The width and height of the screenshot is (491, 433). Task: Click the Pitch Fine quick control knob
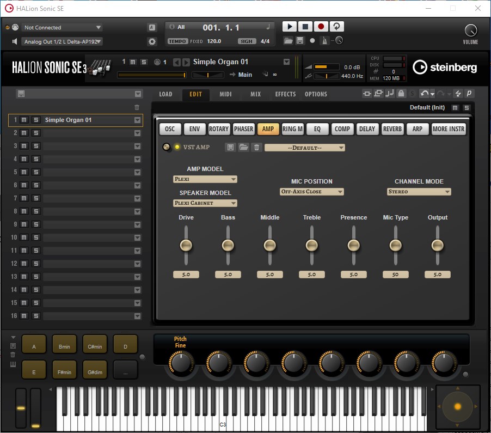click(181, 363)
